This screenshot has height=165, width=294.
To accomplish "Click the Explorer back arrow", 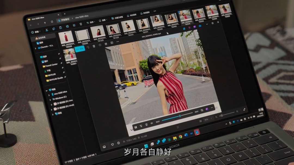I will tap(31, 25).
